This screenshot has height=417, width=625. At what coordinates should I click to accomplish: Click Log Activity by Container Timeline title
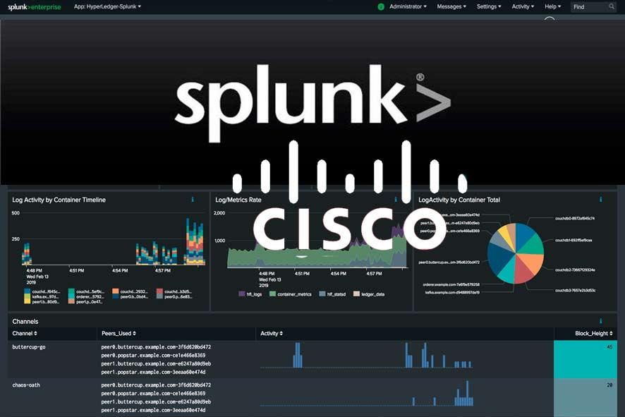coord(59,200)
